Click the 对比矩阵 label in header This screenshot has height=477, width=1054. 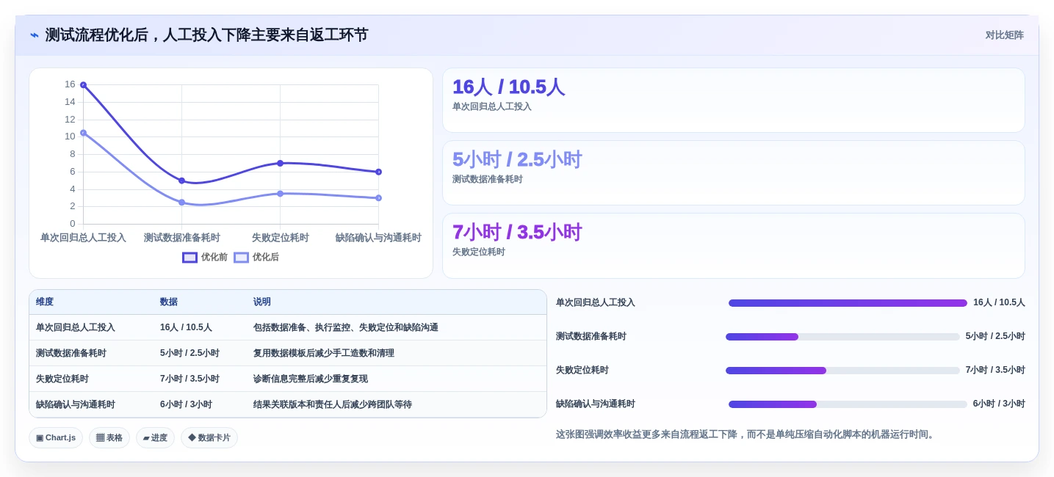coord(1004,35)
